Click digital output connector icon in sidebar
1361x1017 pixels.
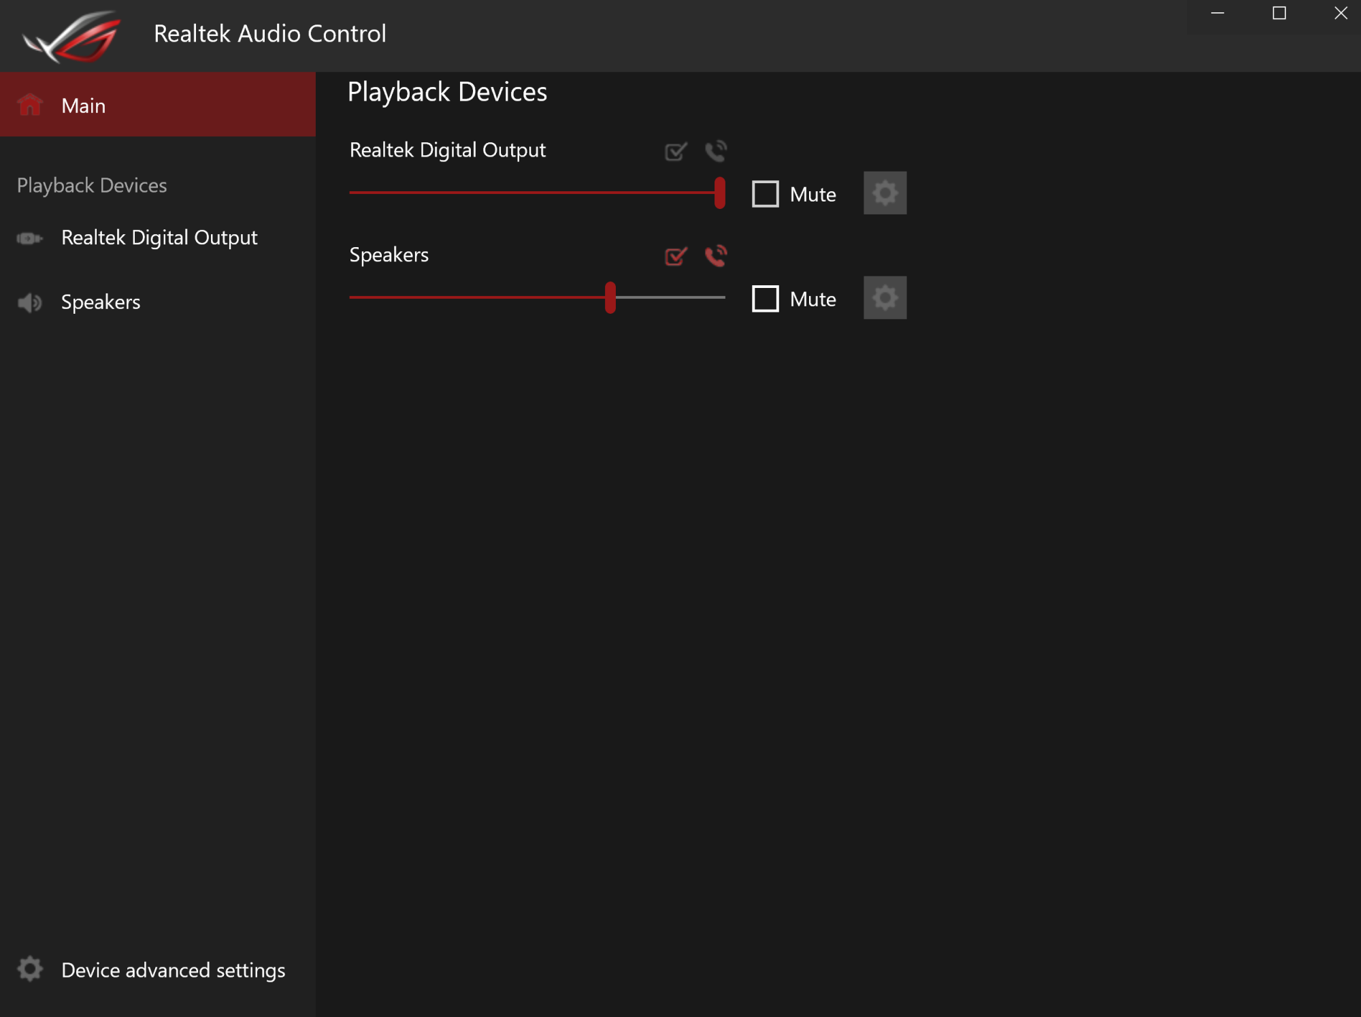tap(29, 238)
